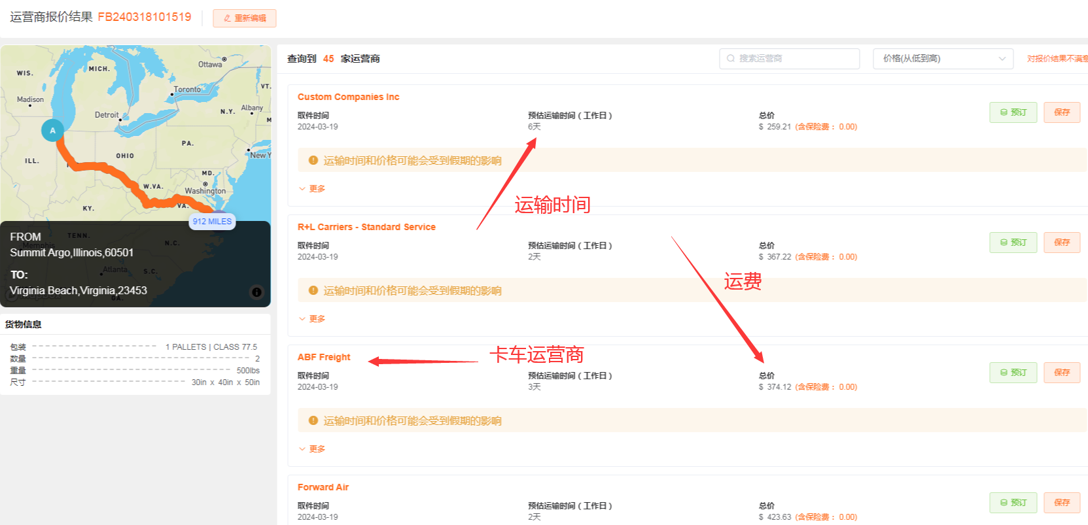
Task: Click 1 PALLETS | CLASS 77.5 value
Action: [211, 347]
